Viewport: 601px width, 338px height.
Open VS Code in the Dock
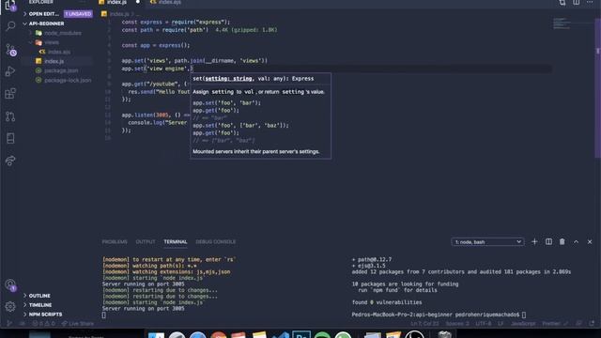point(281,334)
